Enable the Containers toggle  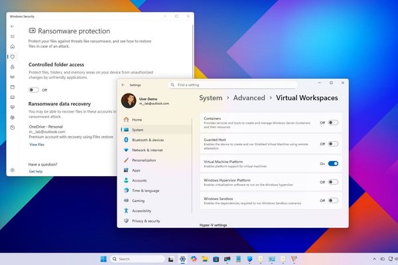tap(333, 123)
